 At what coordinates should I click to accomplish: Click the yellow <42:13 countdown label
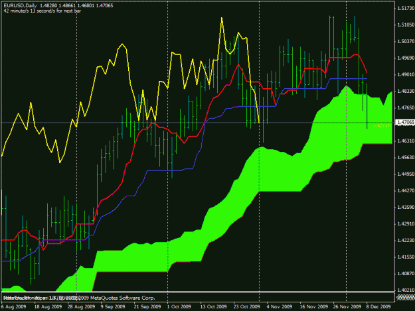coord(382,126)
